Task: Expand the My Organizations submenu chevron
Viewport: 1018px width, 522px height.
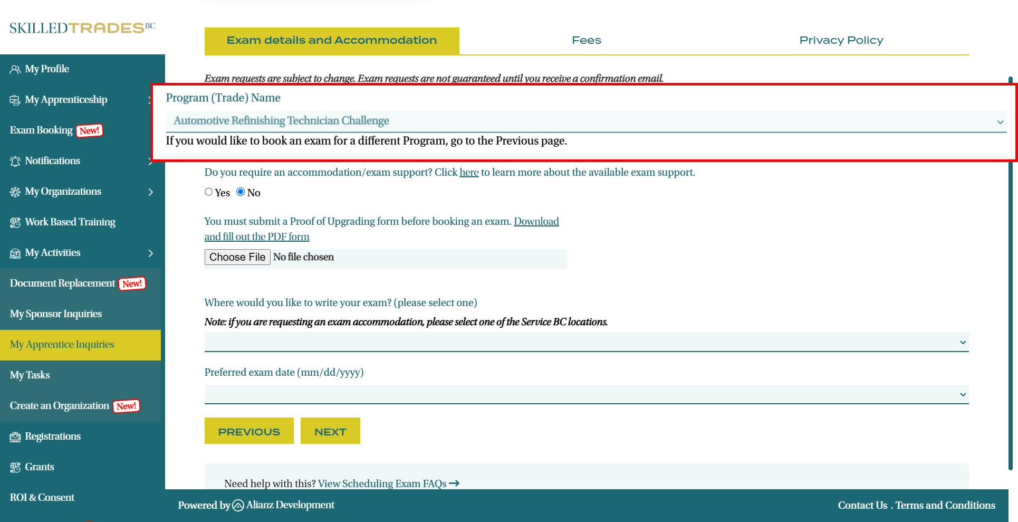Action: coord(151,192)
